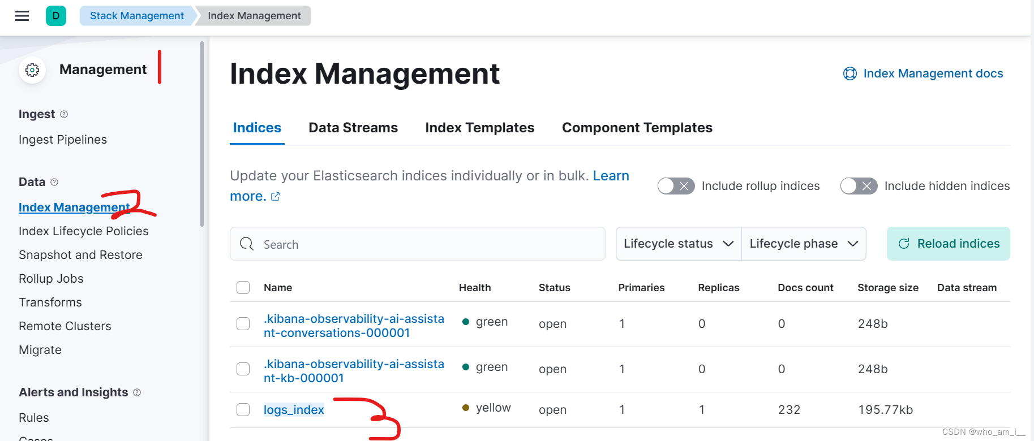
Task: Click the 232 docs count cell
Action: [x=790, y=410]
